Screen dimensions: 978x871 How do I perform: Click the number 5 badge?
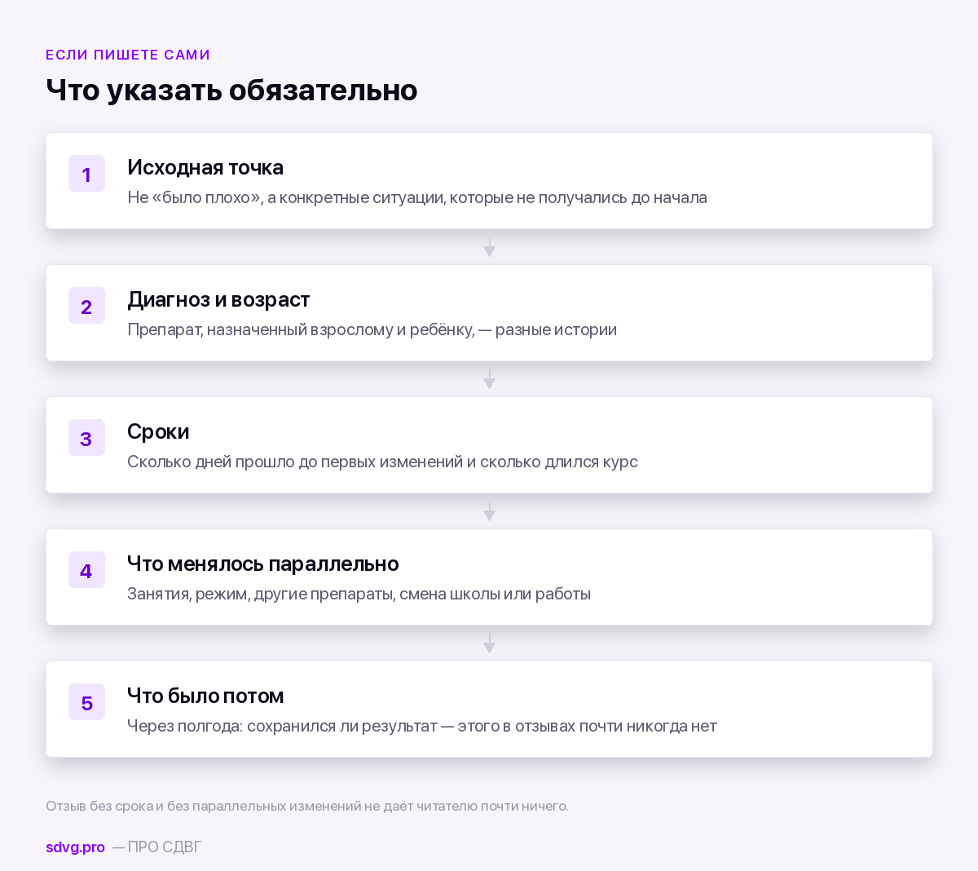(86, 702)
